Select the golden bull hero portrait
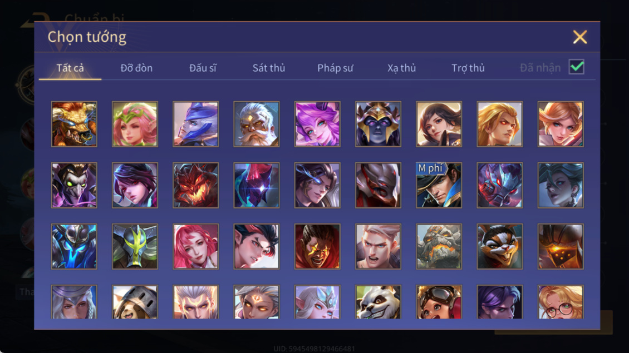 click(x=74, y=124)
